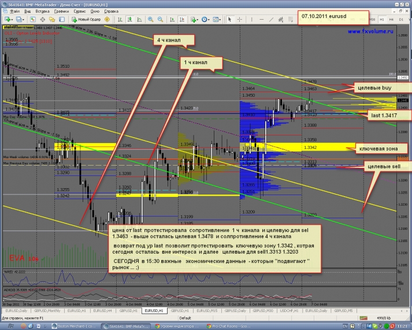Switch chart to candlestick mode
This screenshot has width=412, height=330.
[130, 20]
